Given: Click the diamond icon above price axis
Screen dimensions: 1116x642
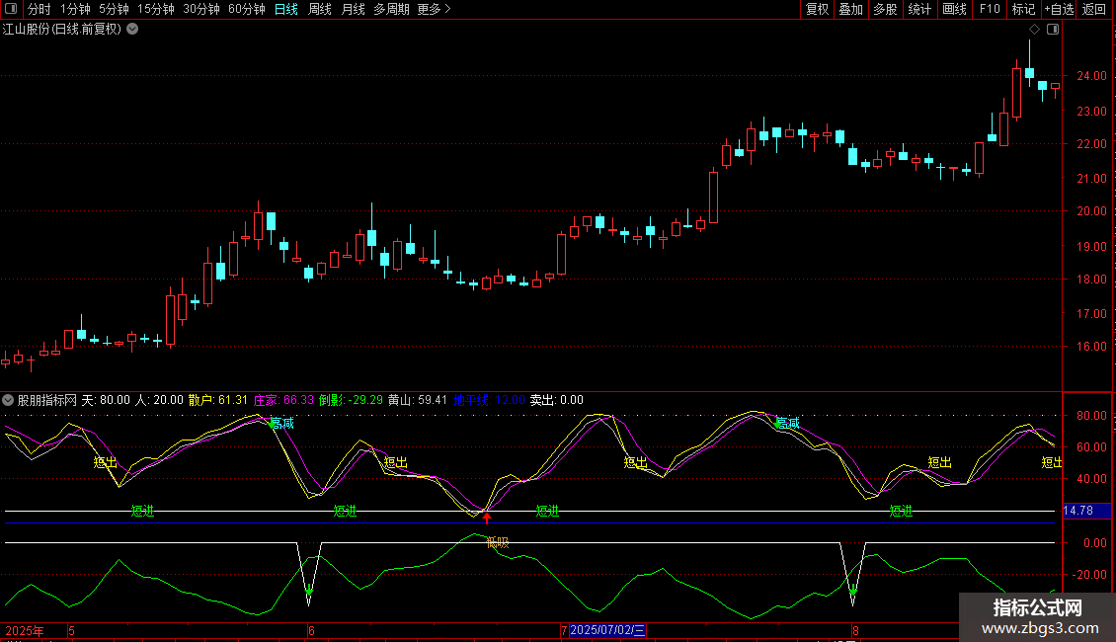Looking at the screenshot, I should (x=1035, y=29).
